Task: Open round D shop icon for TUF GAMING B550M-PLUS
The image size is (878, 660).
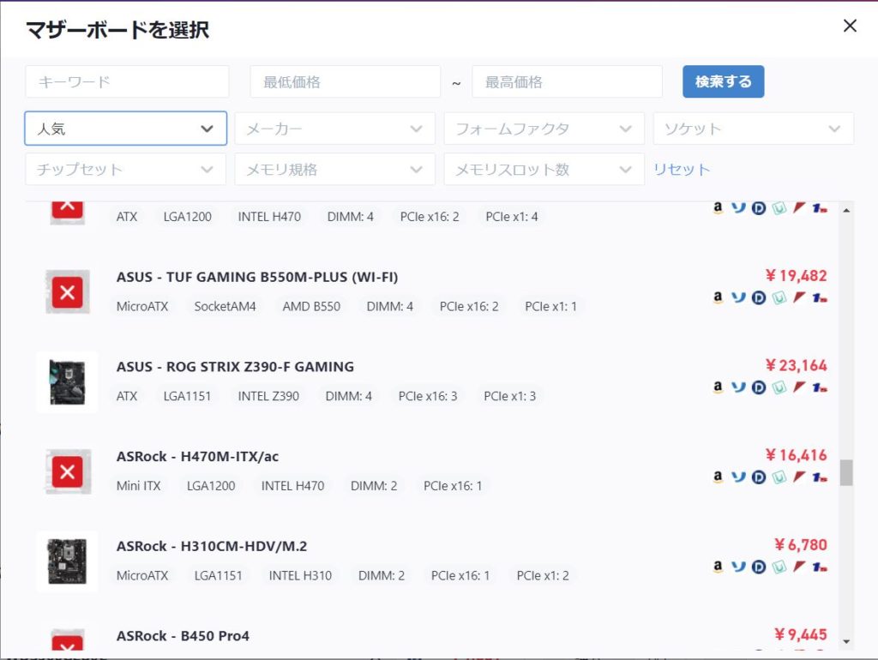Action: click(x=759, y=297)
